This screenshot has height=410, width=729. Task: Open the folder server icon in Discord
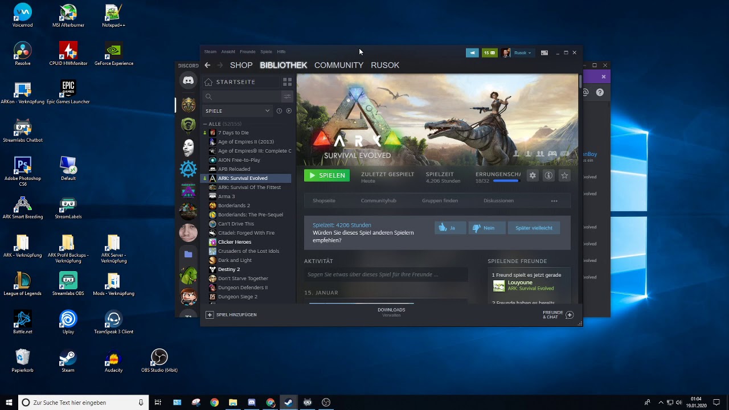189,254
